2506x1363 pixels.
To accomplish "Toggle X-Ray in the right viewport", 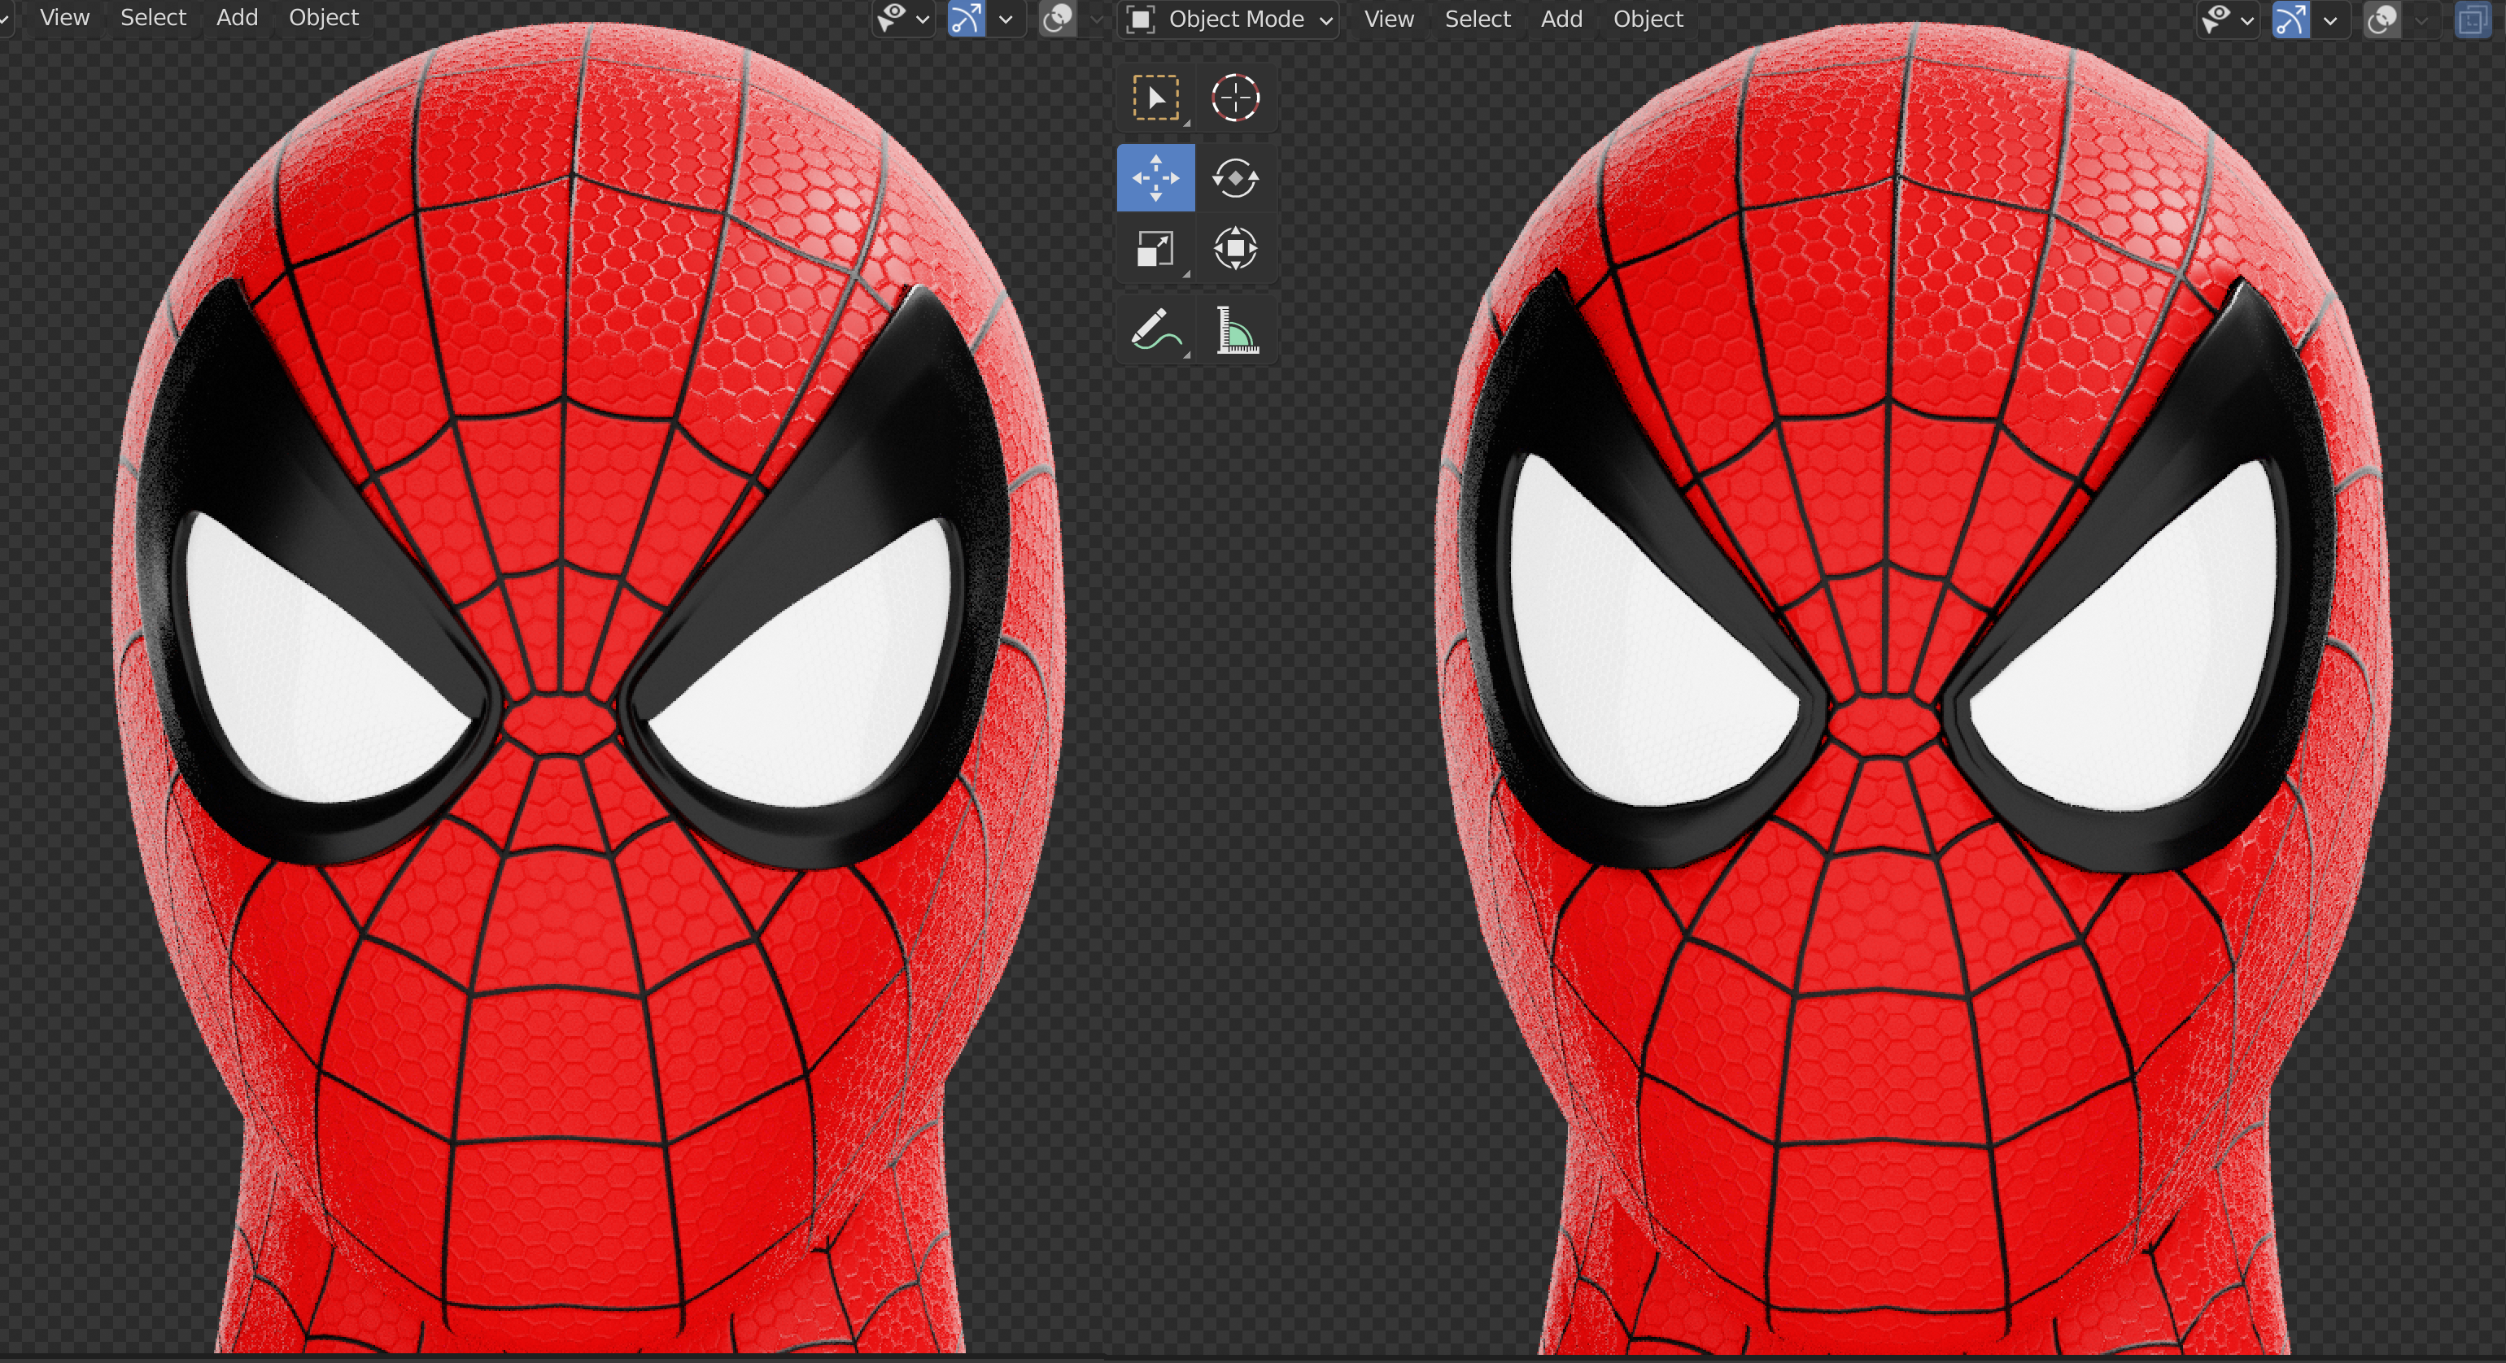I will [2472, 20].
